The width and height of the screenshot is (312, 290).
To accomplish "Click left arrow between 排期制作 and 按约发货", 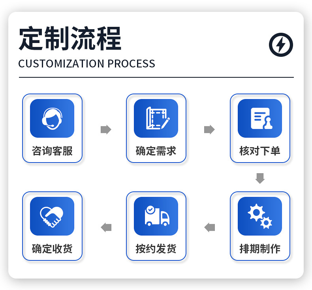I will coord(210,227).
